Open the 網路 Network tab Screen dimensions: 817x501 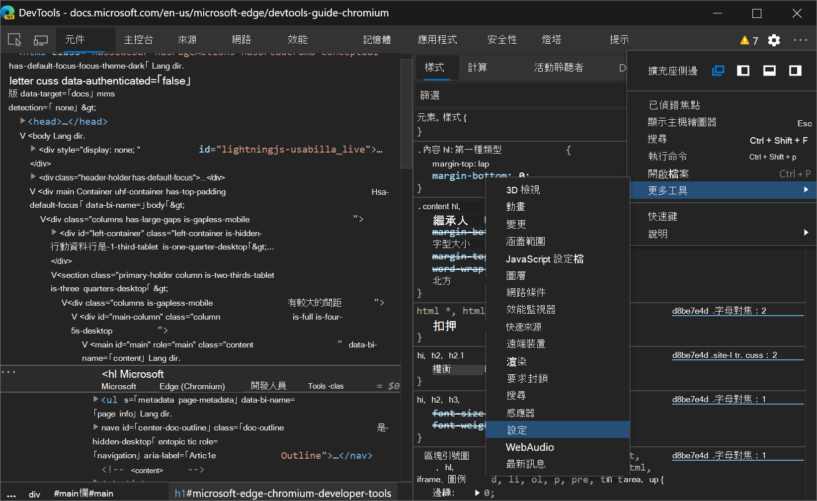pyautogui.click(x=242, y=40)
